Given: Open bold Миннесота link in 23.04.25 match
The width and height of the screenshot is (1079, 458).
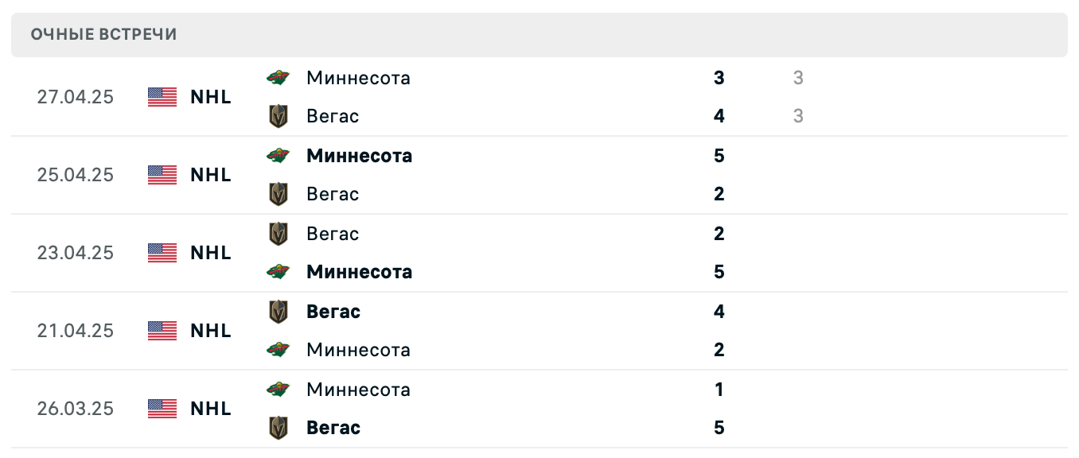Looking at the screenshot, I should [359, 272].
